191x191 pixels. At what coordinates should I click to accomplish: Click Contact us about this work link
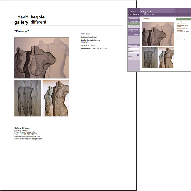(x=184, y=34)
